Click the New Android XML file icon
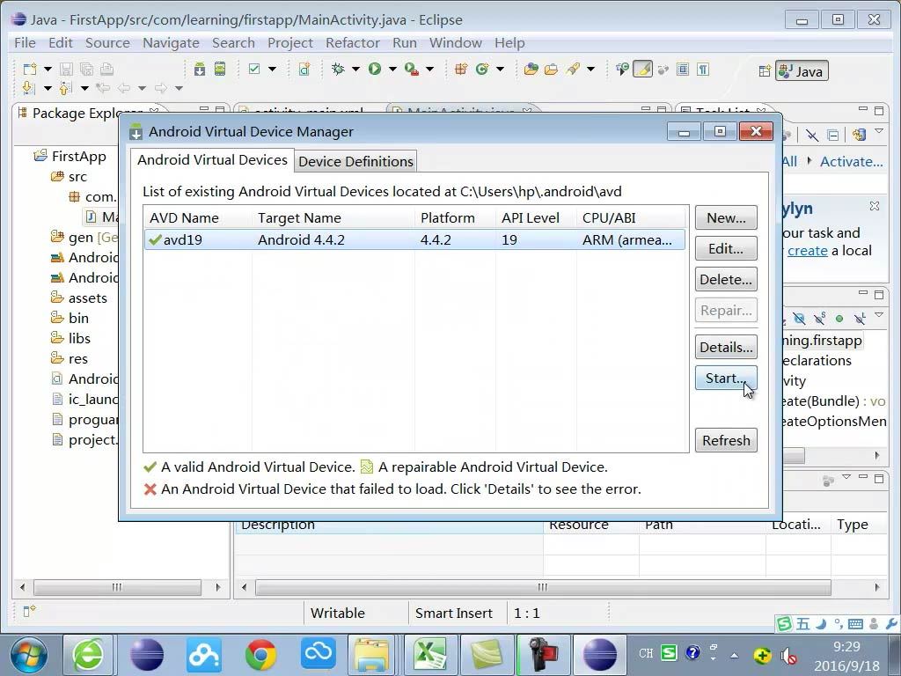 (x=304, y=69)
